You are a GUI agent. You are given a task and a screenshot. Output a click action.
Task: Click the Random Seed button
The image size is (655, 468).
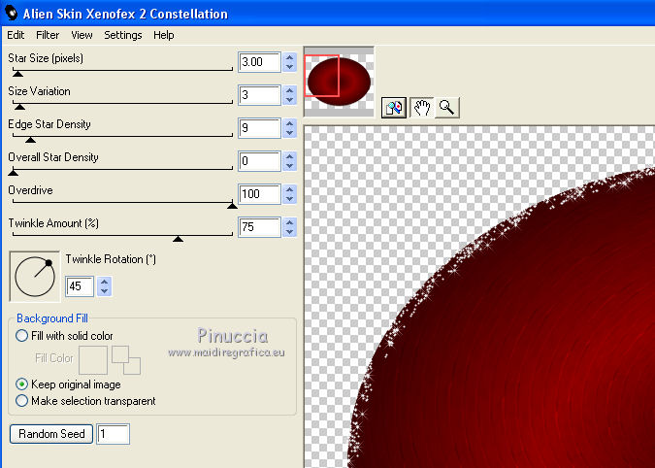[51, 434]
